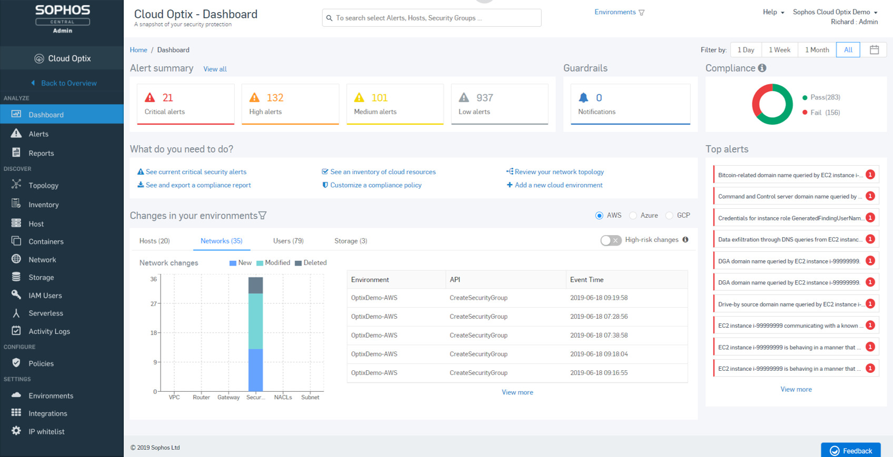Expand the Help dropdown menu
The image size is (893, 457).
pyautogui.click(x=773, y=12)
